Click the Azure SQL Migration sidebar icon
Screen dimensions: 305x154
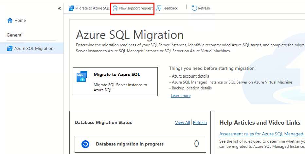click(10, 49)
